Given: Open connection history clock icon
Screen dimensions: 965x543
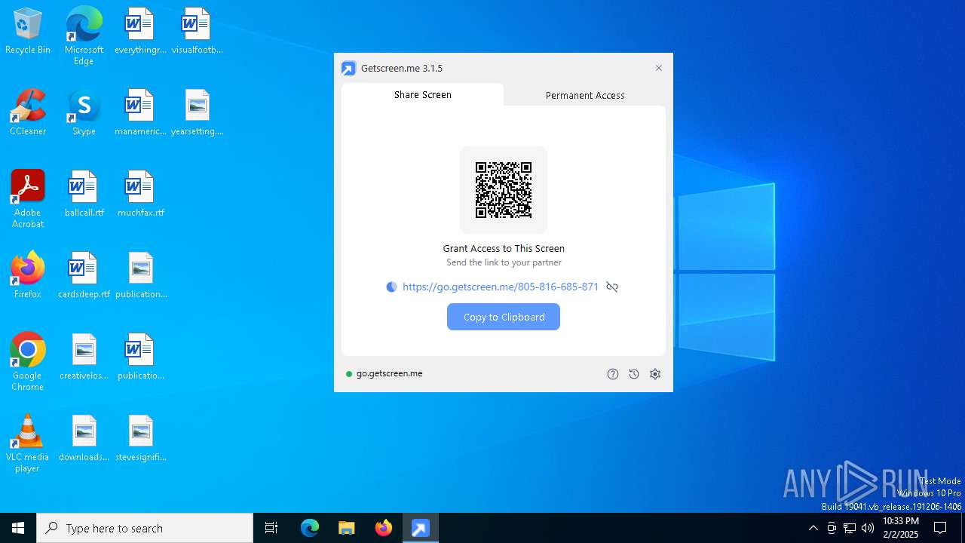Looking at the screenshot, I should click(634, 374).
